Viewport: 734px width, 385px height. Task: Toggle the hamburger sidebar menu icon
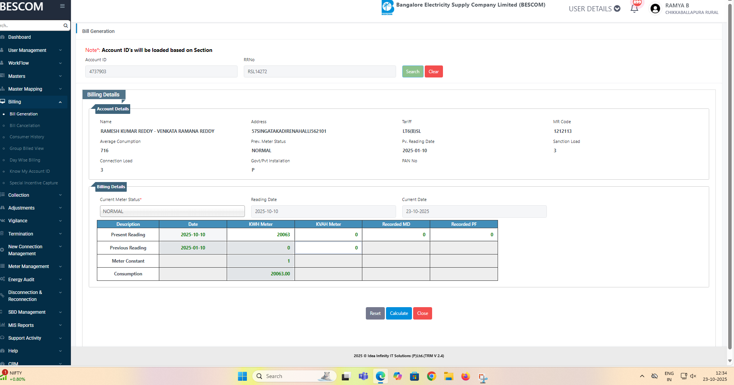pos(62,6)
